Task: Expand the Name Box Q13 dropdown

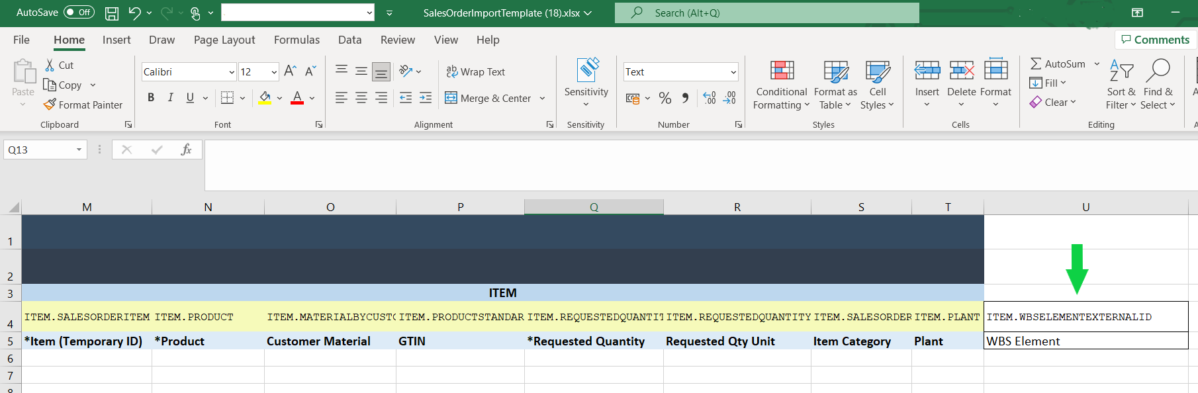Action: [79, 150]
